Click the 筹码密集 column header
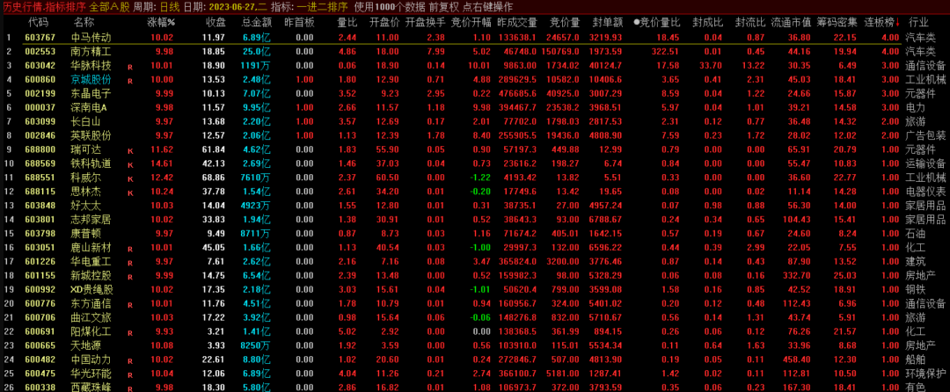This screenshot has width=950, height=392. [x=837, y=23]
